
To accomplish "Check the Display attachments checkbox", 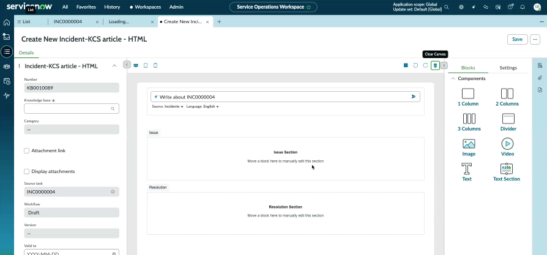I will tap(26, 171).
